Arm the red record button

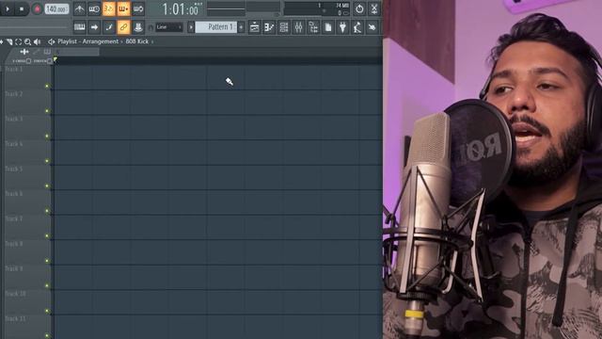(x=37, y=8)
